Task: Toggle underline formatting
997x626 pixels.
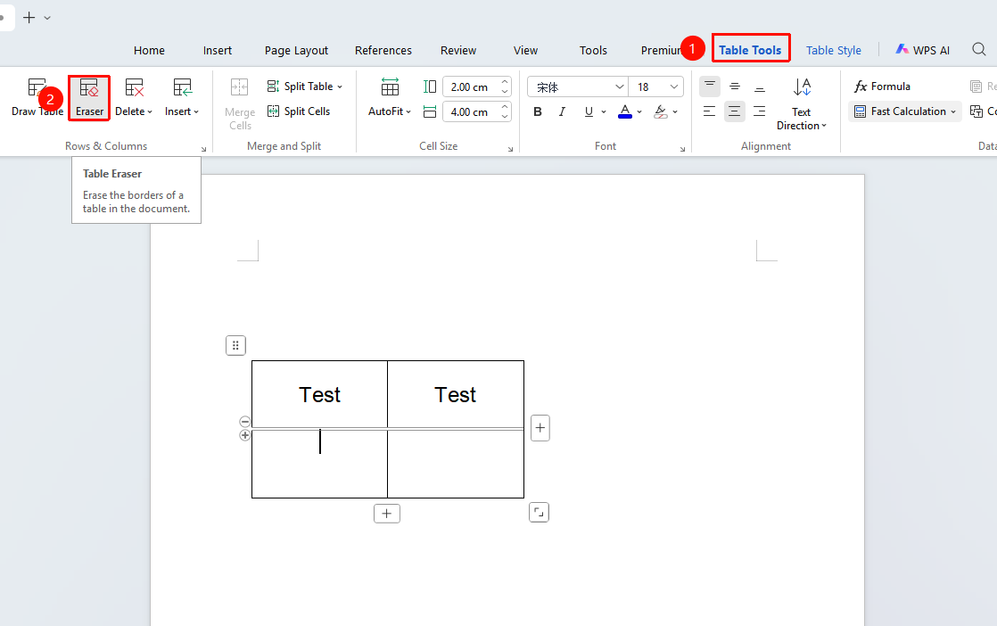Action: pos(589,111)
